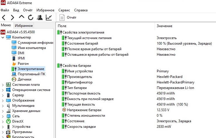Expand the Мультимедиа tree node
This screenshot has width=216, height=138.
[x=3, y=106]
